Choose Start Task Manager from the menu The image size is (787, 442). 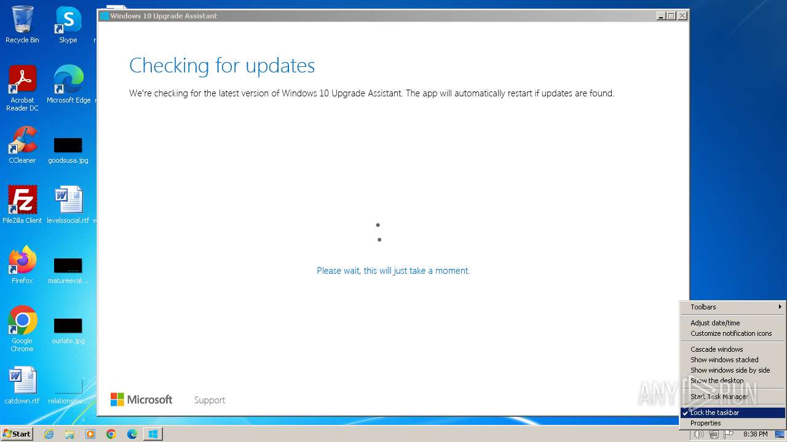(732, 397)
